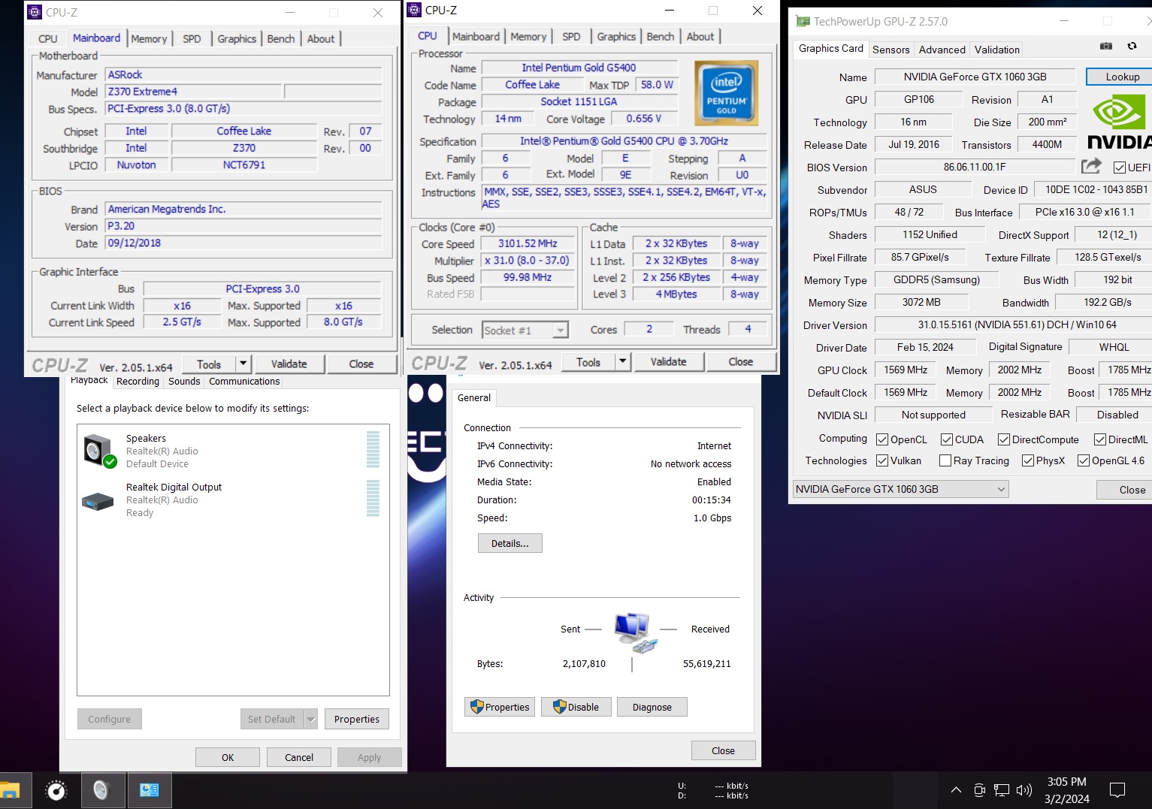Image resolution: width=1152 pixels, height=809 pixels.
Task: Click the Diagnose button in network status
Action: [x=652, y=707]
